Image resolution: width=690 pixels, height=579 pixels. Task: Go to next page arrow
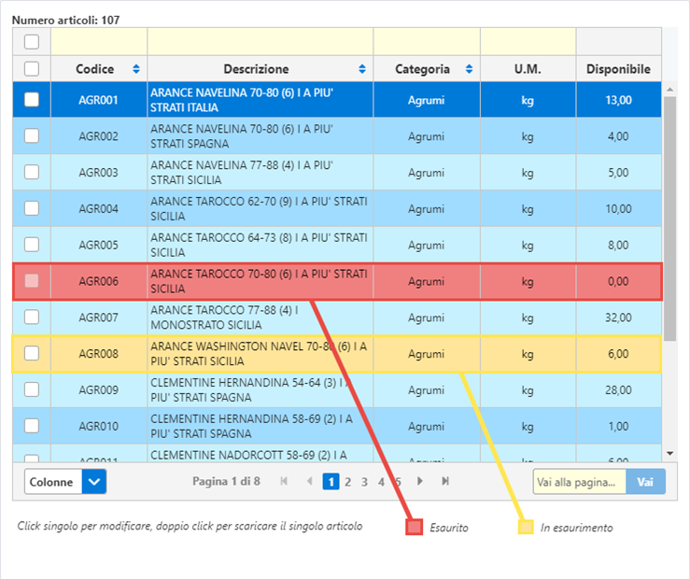(x=420, y=481)
